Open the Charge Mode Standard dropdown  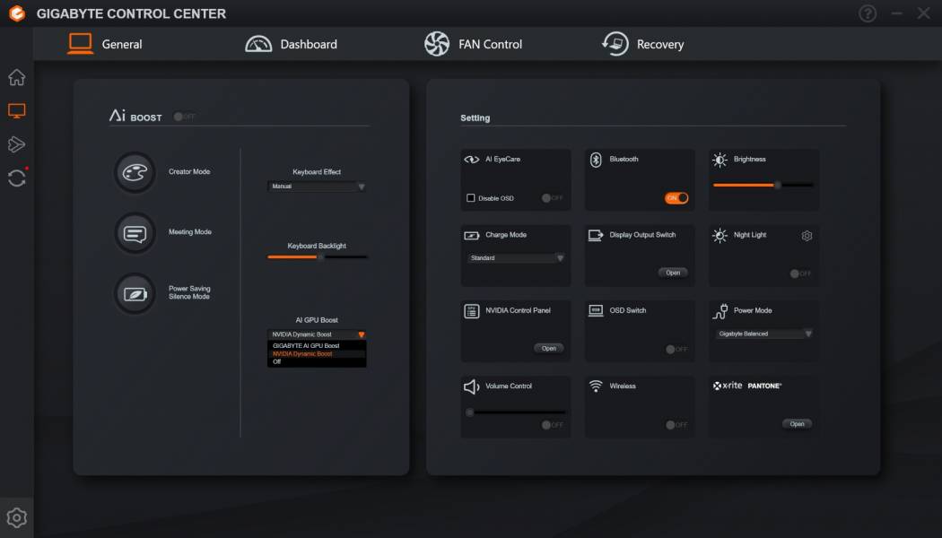pyautogui.click(x=516, y=258)
